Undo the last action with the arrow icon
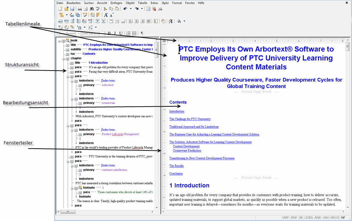Viewport: 352px width, 221px height. click(x=125, y=9)
